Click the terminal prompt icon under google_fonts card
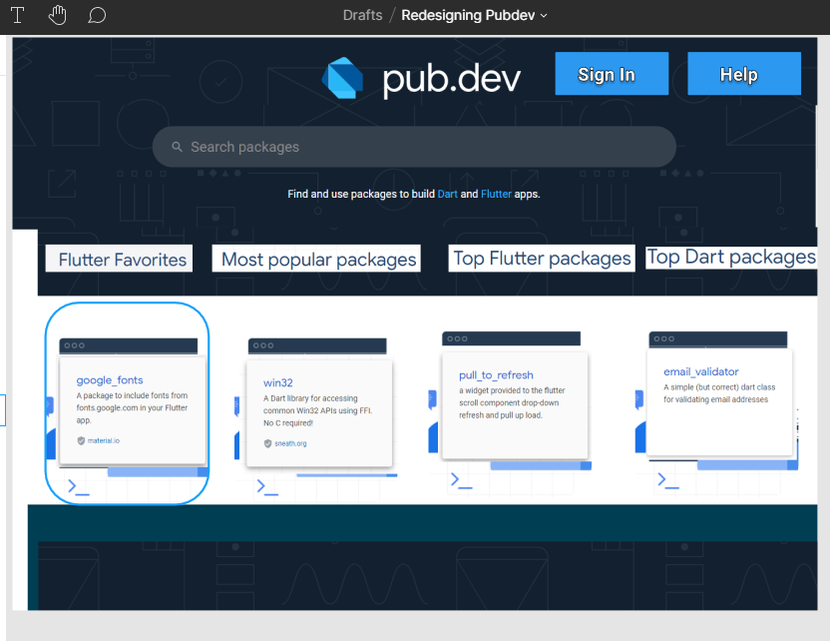The width and height of the screenshot is (830, 641). tap(77, 488)
